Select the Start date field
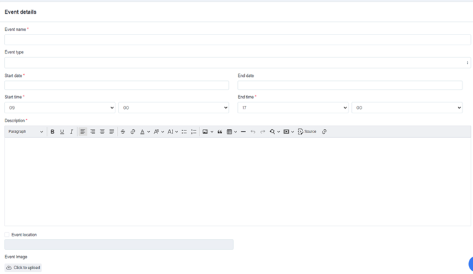Viewport: 473px width, 274px height. pos(116,85)
